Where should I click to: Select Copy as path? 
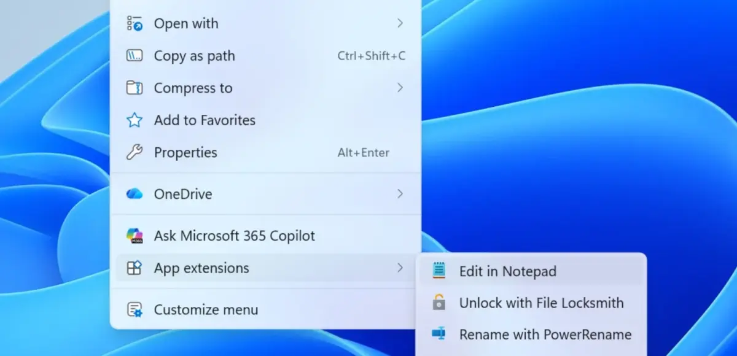click(265, 56)
